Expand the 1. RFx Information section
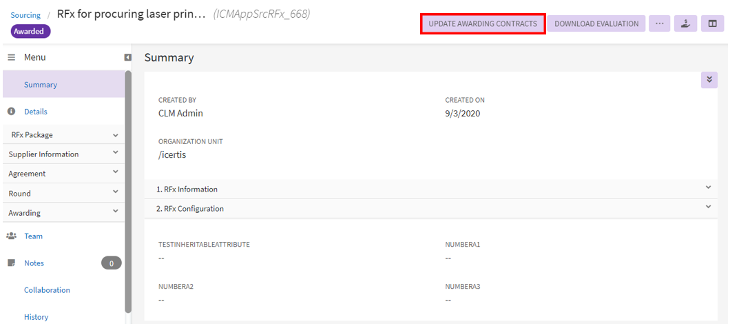This screenshot has height=326, width=730. click(x=707, y=188)
